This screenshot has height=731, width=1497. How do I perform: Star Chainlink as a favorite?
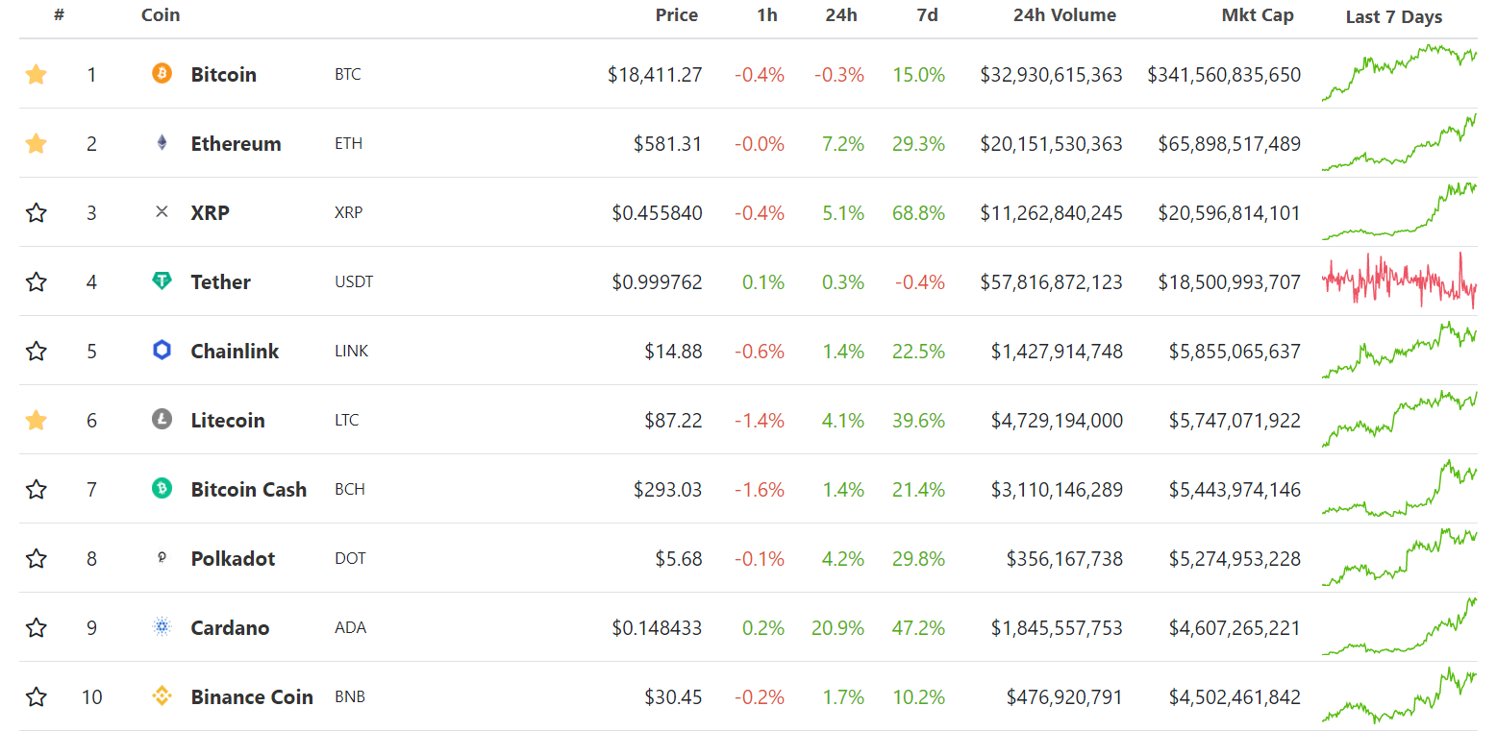click(x=36, y=351)
